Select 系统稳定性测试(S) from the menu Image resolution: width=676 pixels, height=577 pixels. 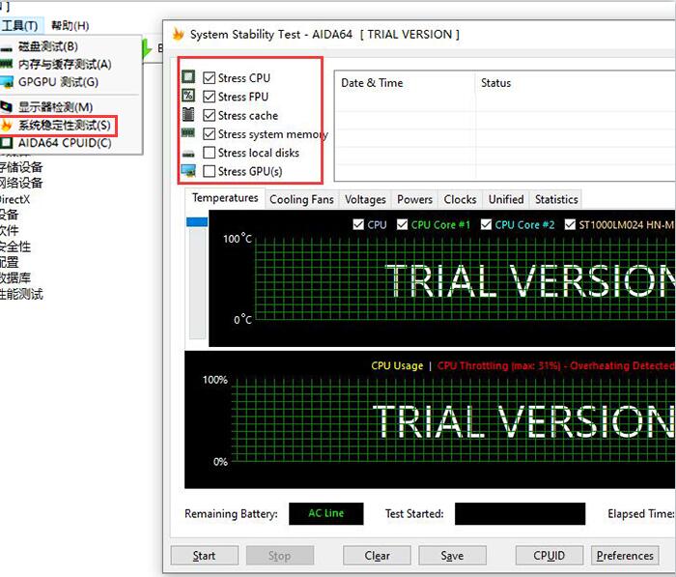[x=65, y=126]
